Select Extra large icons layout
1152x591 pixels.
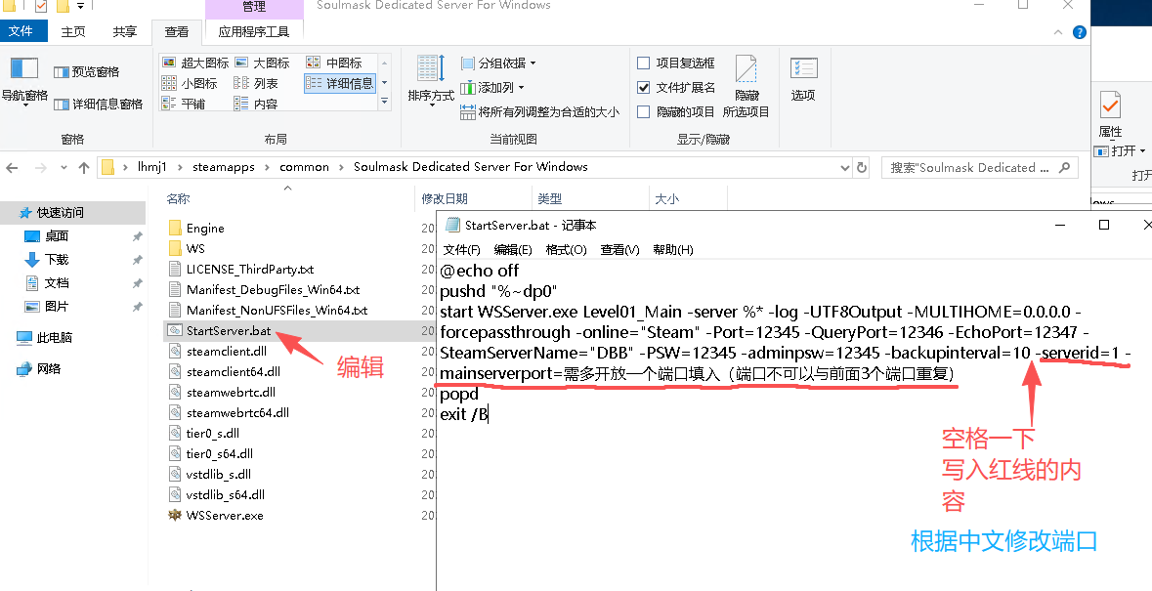195,63
